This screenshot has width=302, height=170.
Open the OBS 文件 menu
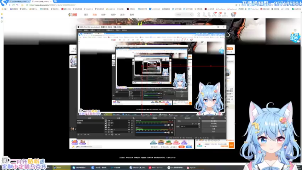80,30
